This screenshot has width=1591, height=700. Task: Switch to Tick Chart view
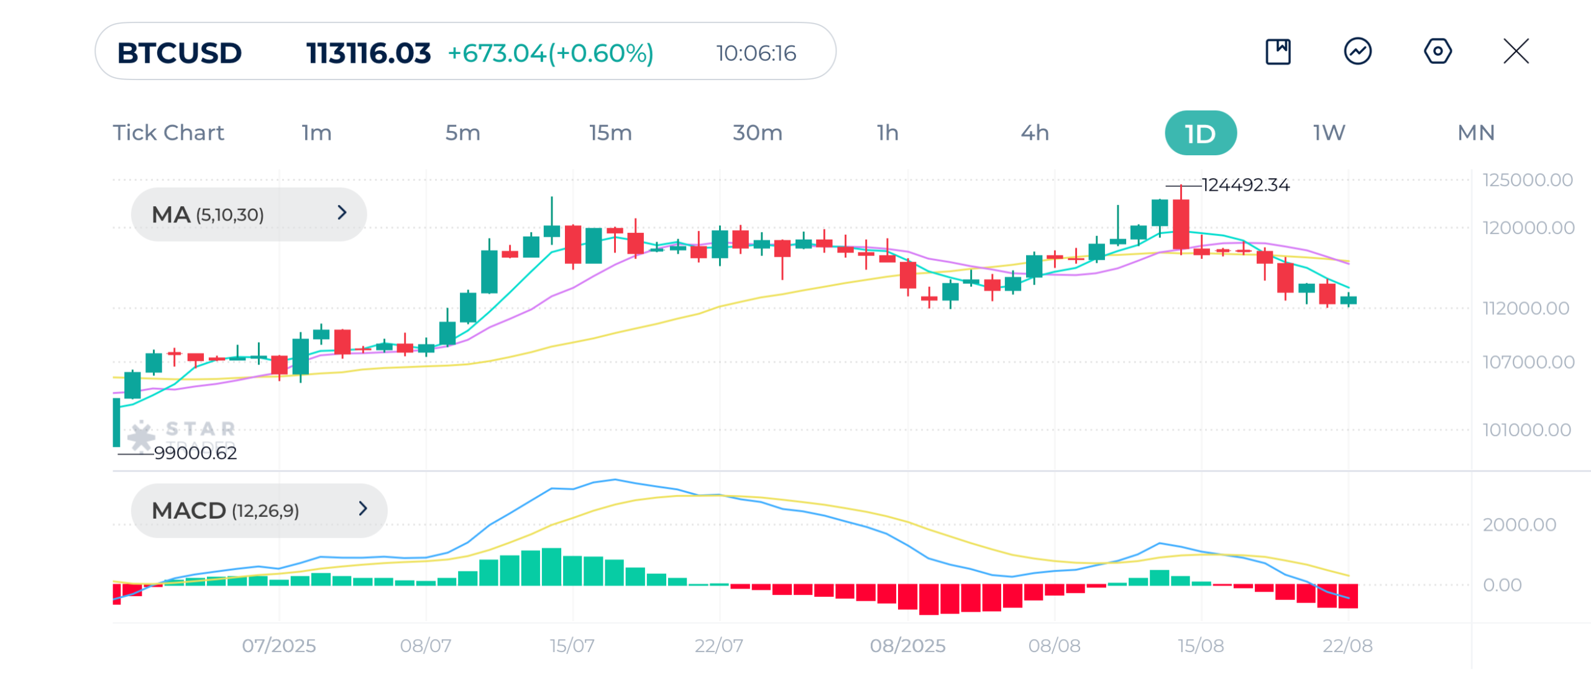click(x=168, y=133)
